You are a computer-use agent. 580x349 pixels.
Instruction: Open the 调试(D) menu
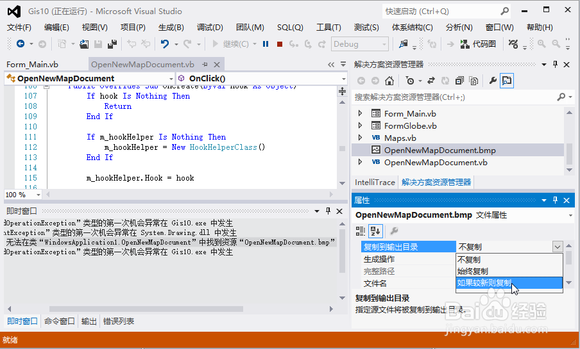coord(210,28)
